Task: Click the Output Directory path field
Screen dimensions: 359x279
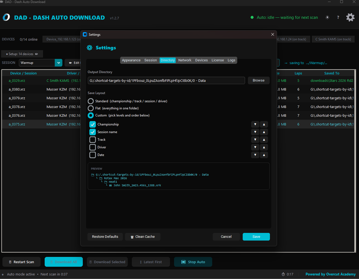Action: click(166, 80)
